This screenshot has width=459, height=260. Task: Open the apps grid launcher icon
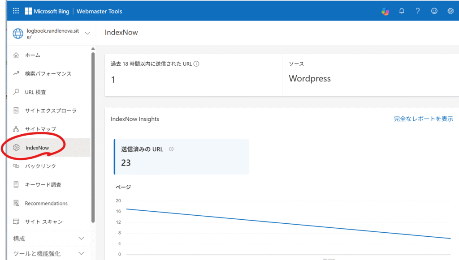point(16,11)
